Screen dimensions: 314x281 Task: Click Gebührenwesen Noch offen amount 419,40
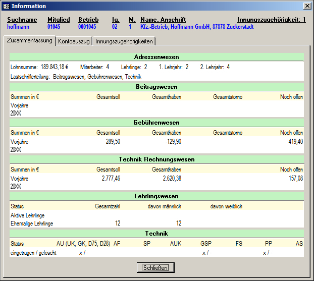click(292, 142)
